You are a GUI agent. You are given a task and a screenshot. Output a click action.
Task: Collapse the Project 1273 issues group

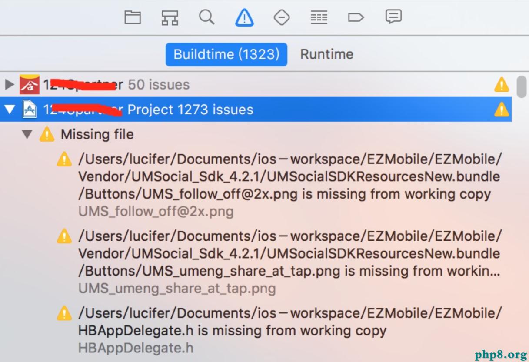point(9,110)
